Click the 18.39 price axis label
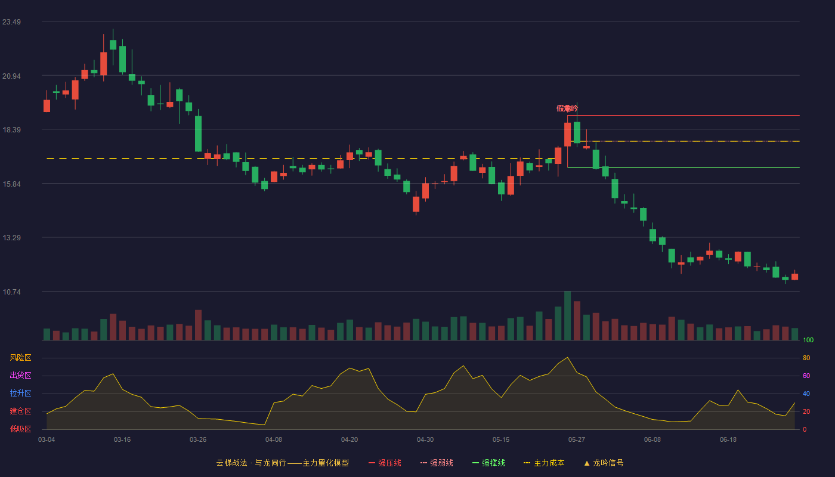The width and height of the screenshot is (835, 477). click(x=11, y=130)
